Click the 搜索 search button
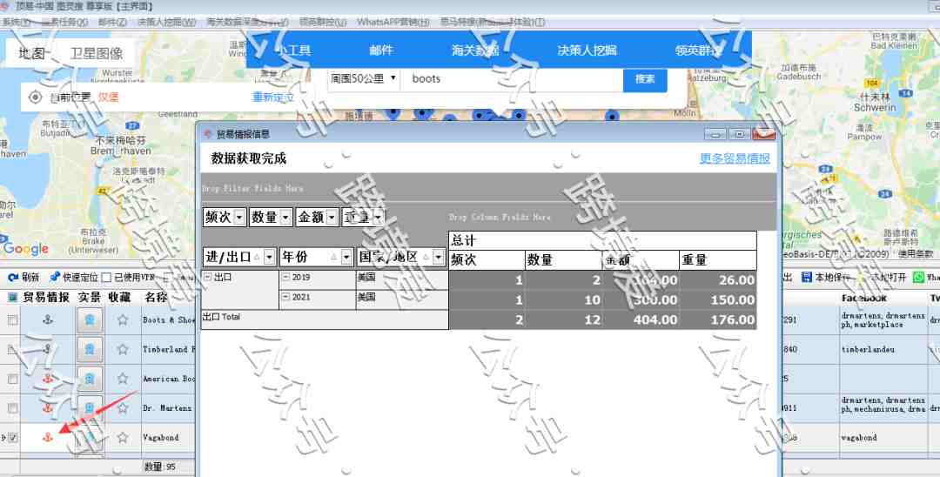 click(x=645, y=79)
